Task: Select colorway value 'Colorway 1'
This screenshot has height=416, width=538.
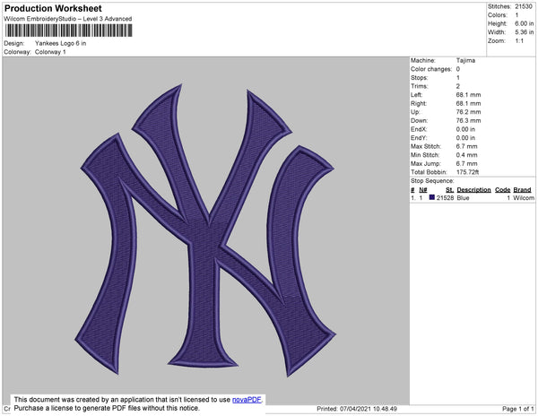Action: (50, 52)
